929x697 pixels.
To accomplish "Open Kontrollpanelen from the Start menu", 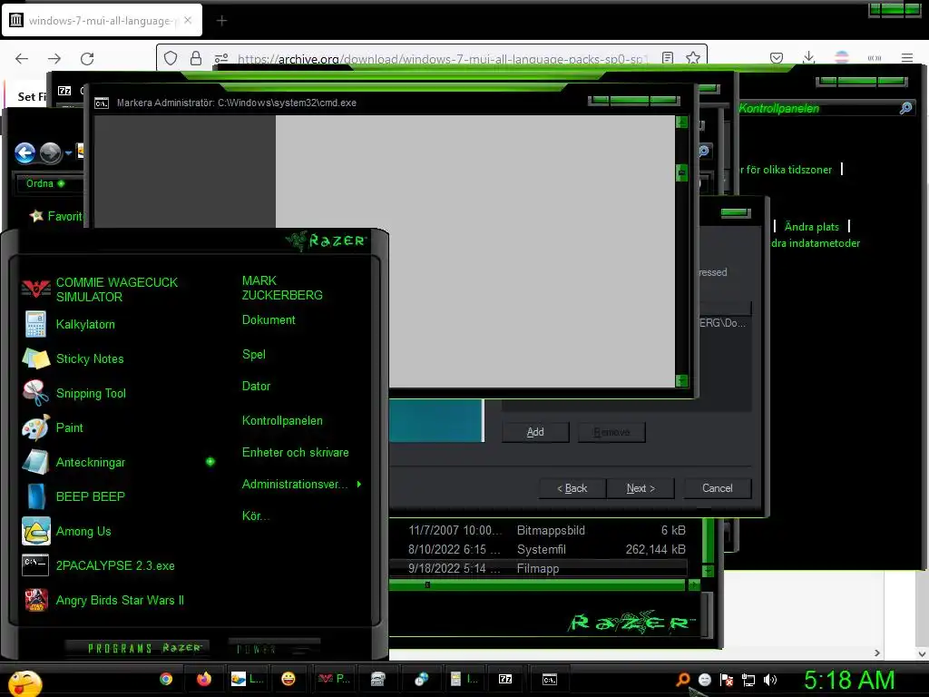I will coord(282,421).
